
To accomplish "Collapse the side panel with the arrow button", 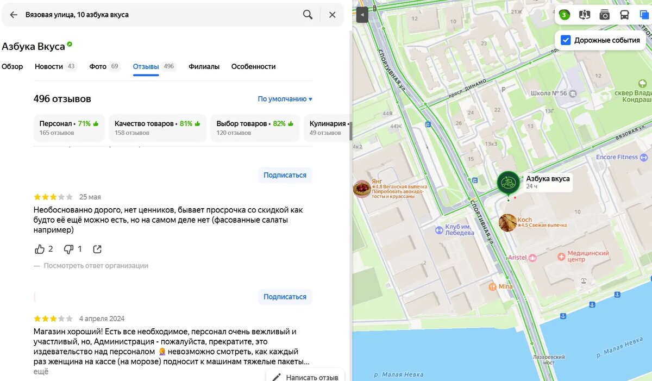I will (362, 15).
